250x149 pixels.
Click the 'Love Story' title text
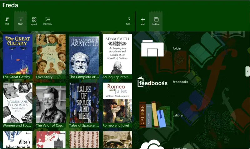pyautogui.click(x=44, y=77)
